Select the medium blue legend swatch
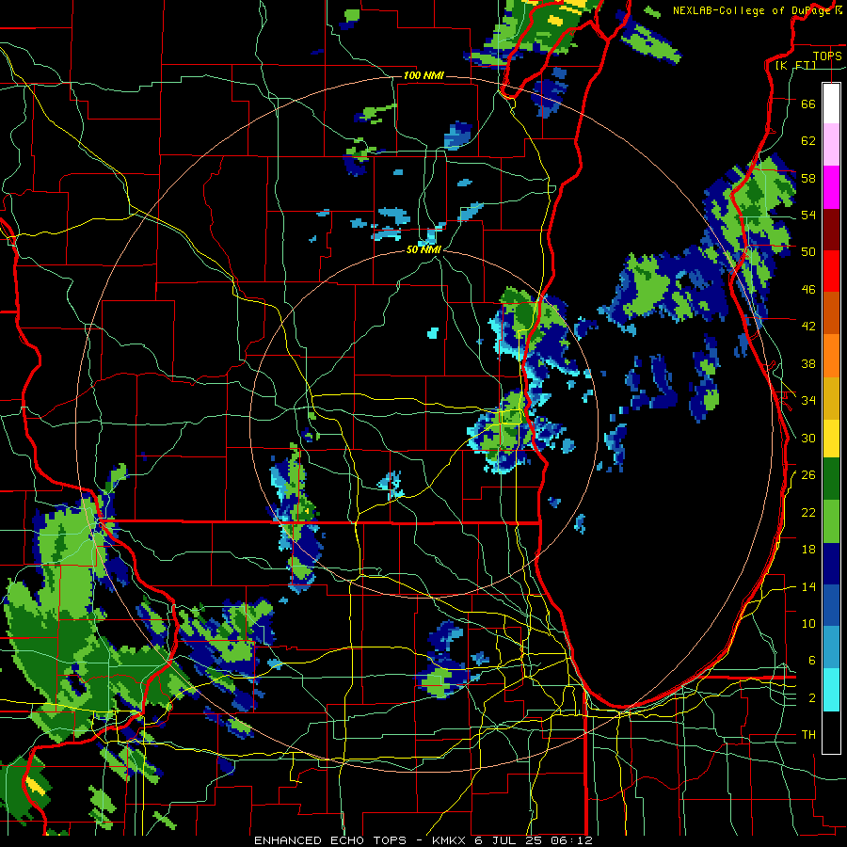The image size is (847, 847). pyautogui.click(x=831, y=605)
